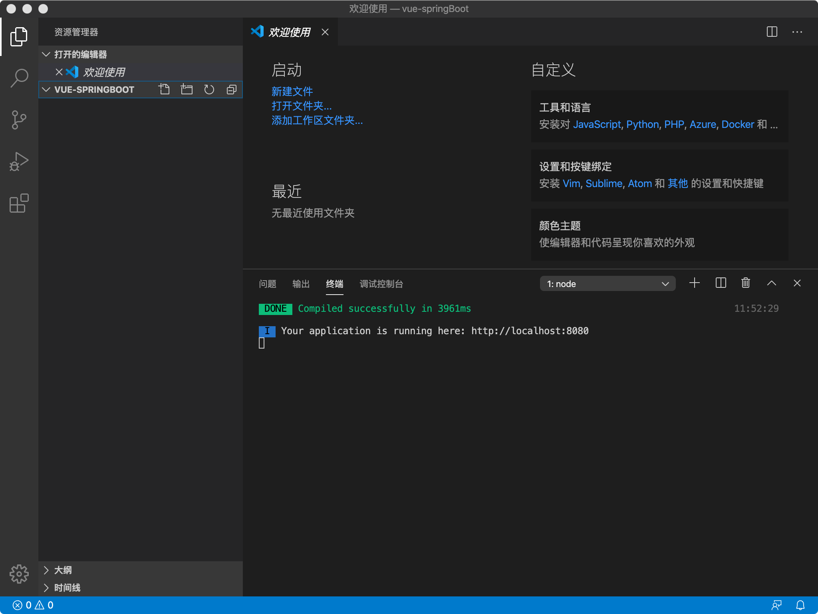Refresh the VUE-SPRINGBOOT explorer
The image size is (818, 614).
click(209, 90)
